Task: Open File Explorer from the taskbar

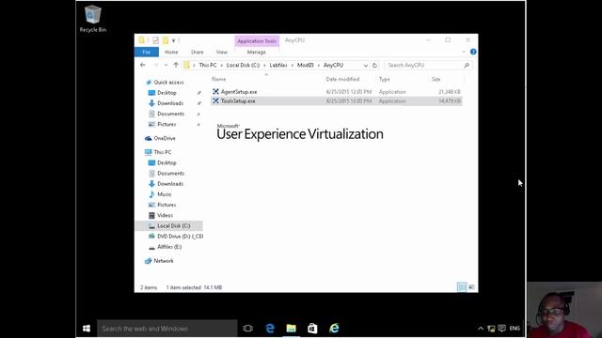Action: pyautogui.click(x=292, y=329)
